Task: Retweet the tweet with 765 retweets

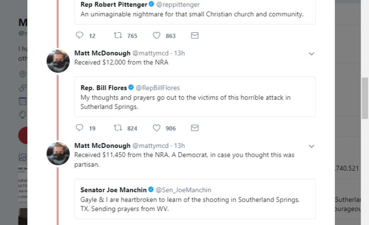Action: (118, 35)
